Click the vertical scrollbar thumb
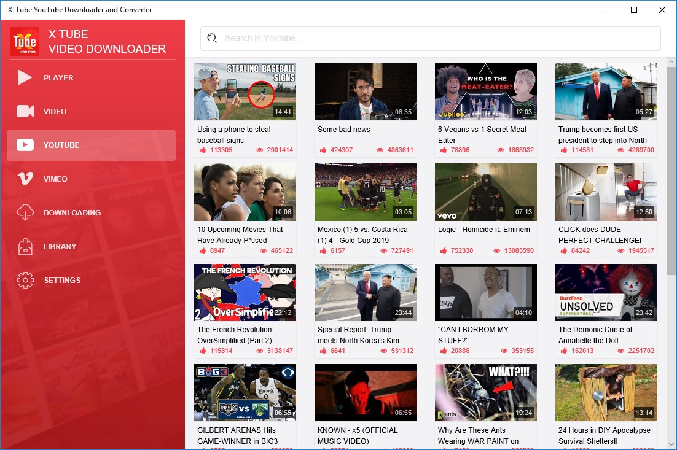Viewport: 677px width, 450px height. pyautogui.click(x=671, y=171)
